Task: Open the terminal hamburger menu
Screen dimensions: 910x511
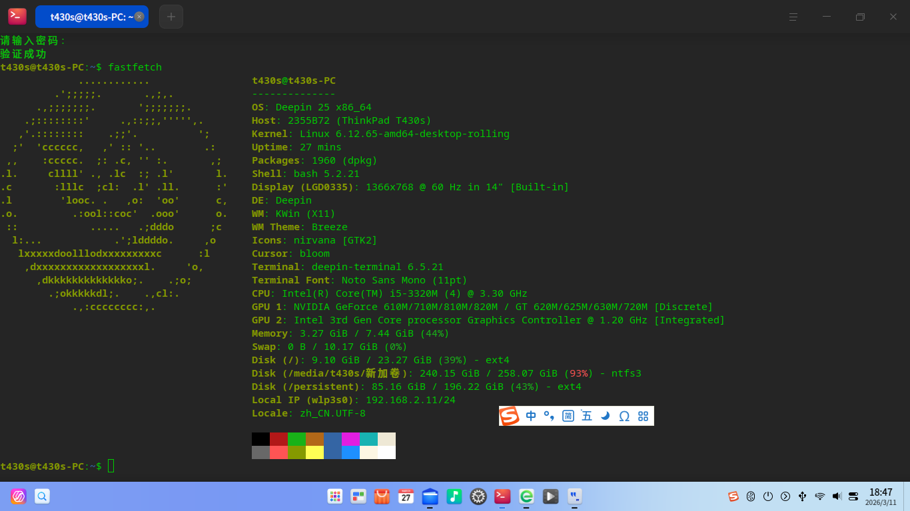Action: (x=793, y=17)
